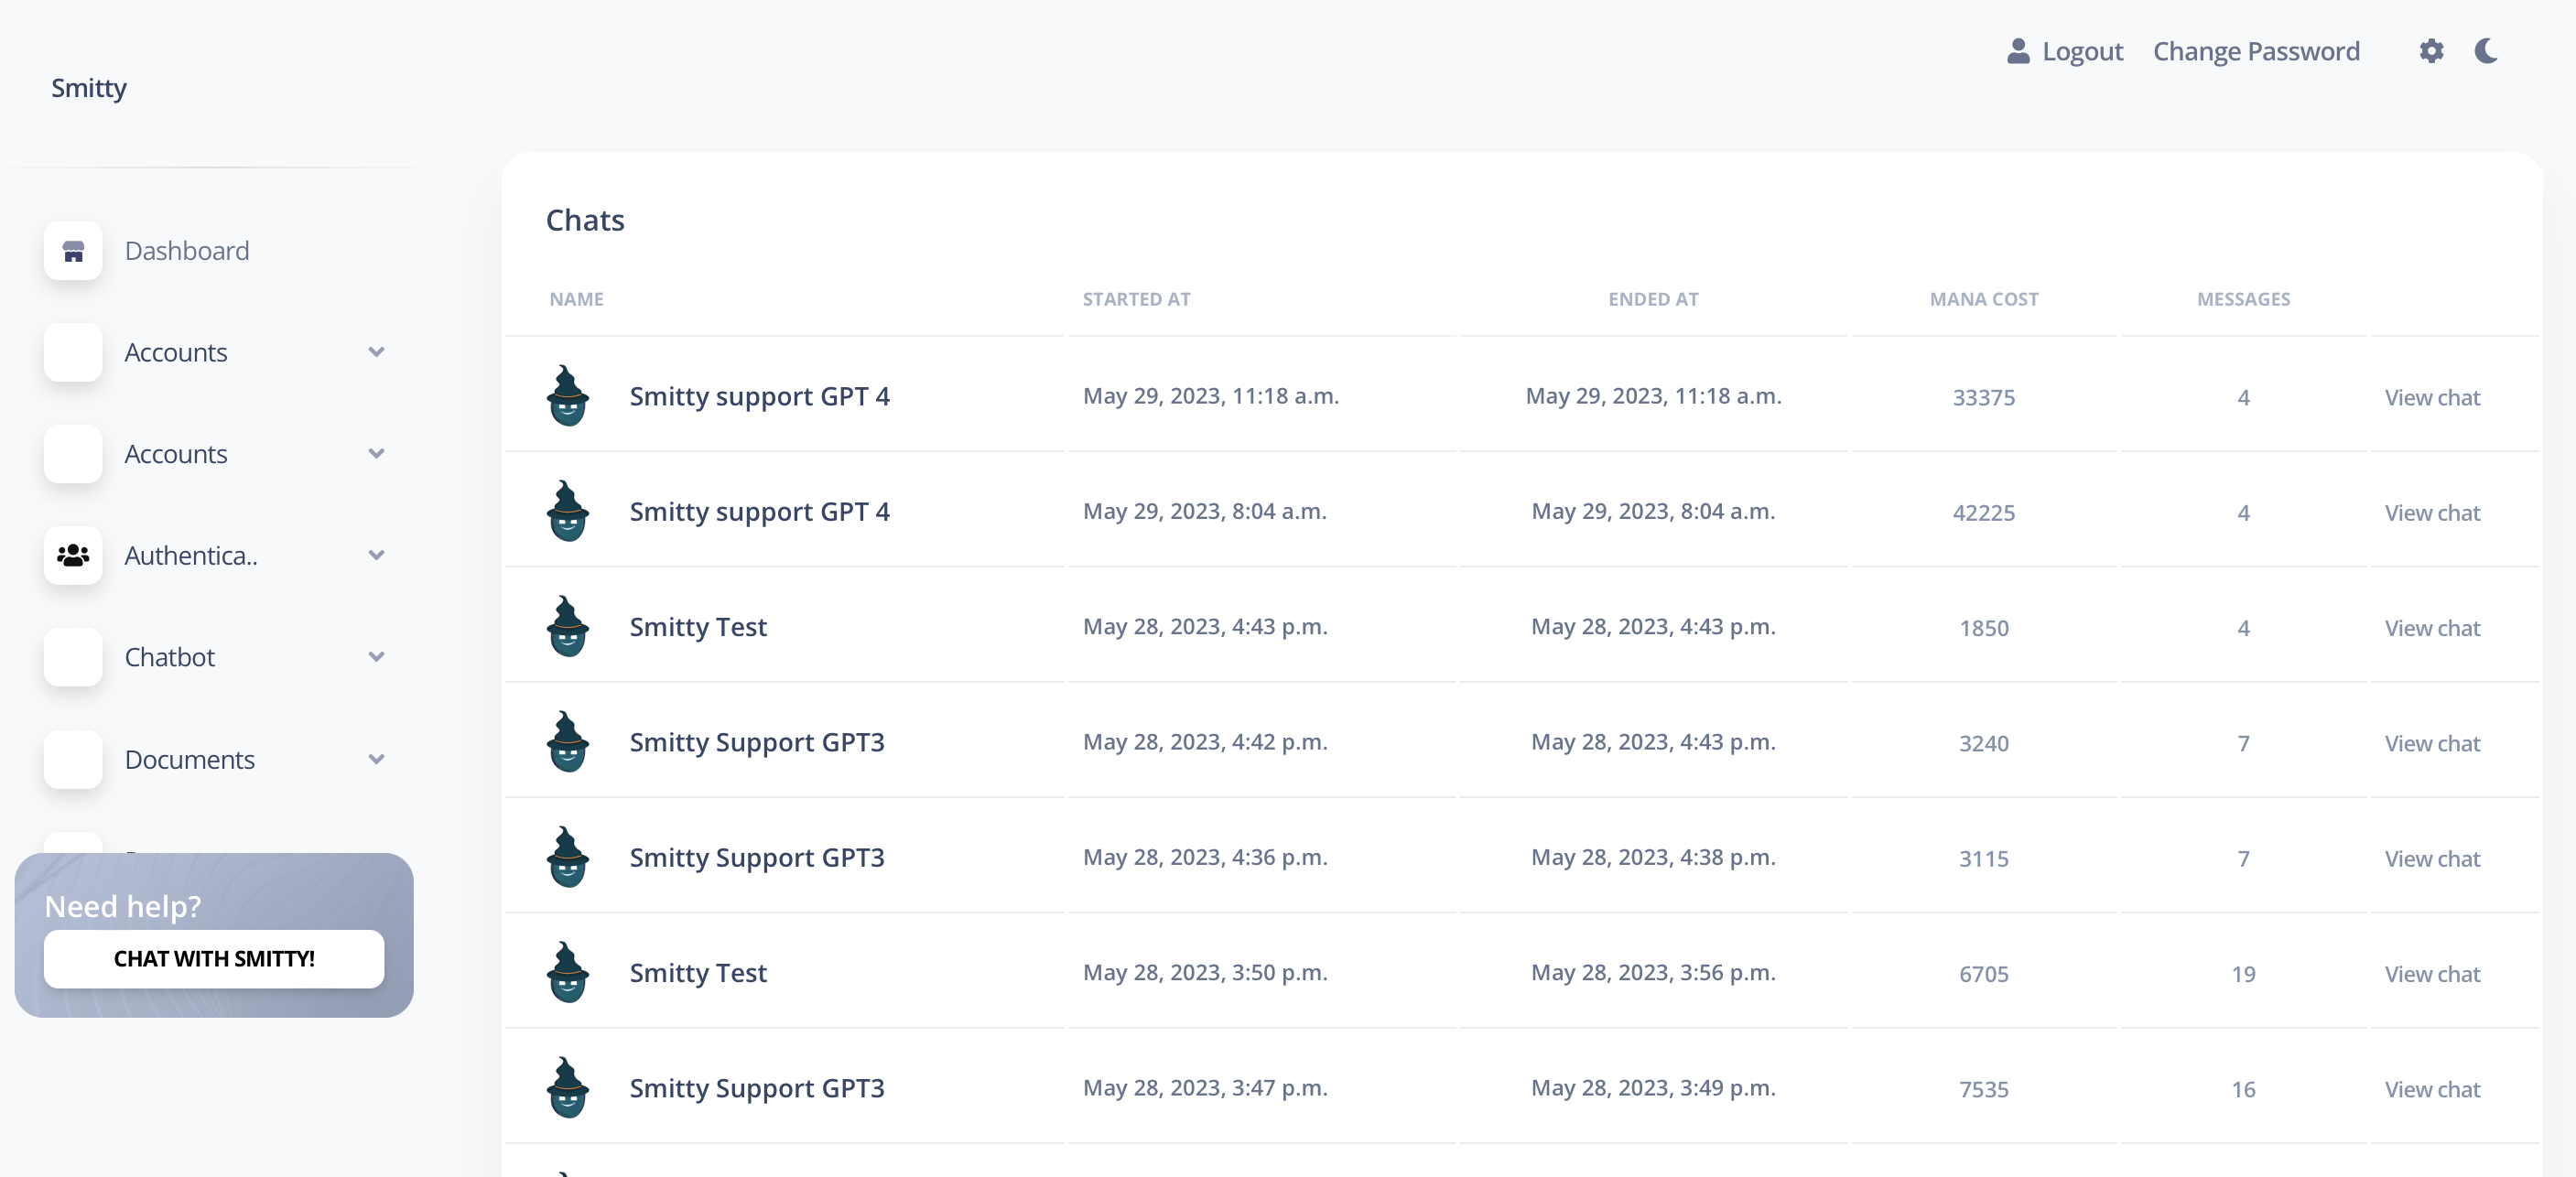Click wizard avatar of 11:18 a.m. chat
The height and width of the screenshot is (1177, 2576).
click(x=568, y=396)
